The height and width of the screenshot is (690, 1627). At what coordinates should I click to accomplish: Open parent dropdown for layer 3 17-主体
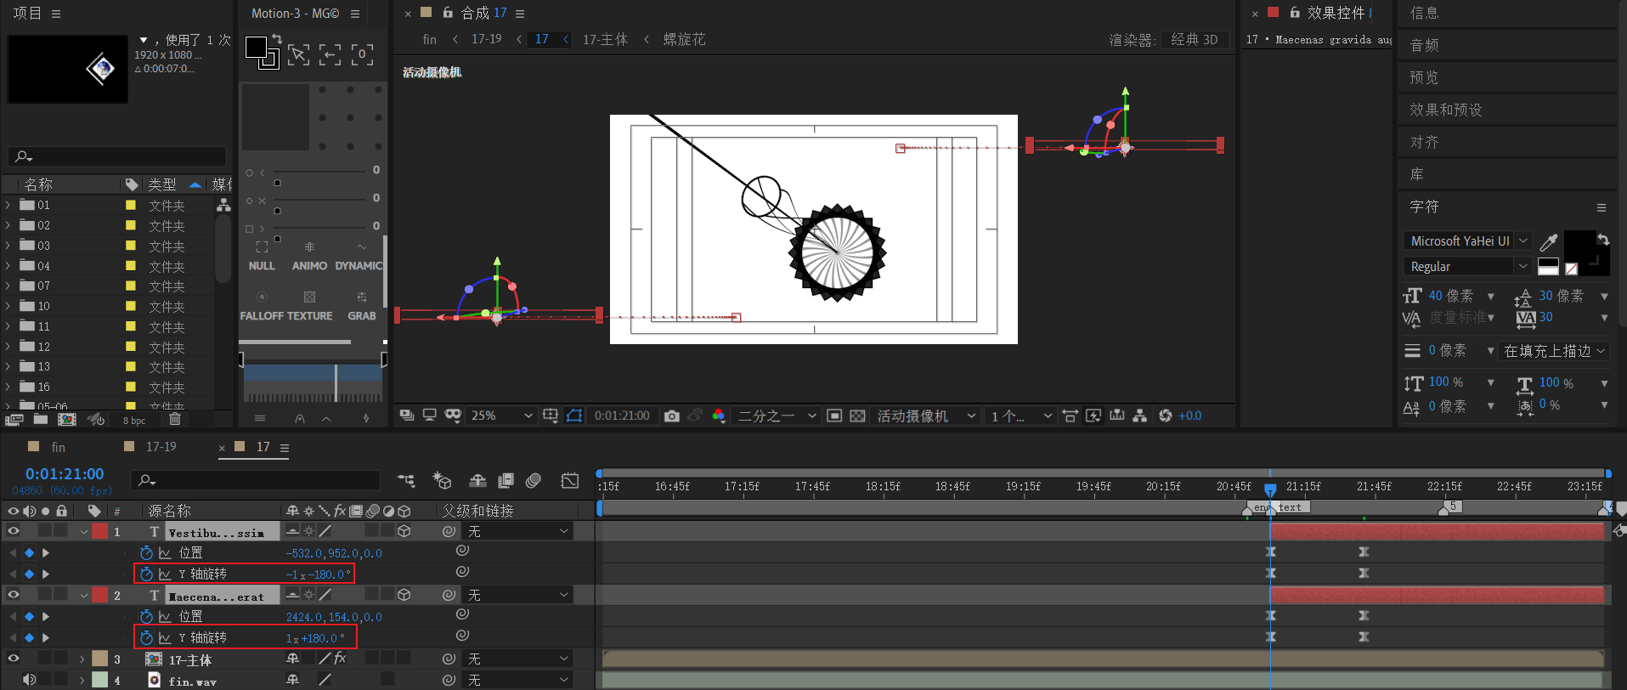click(517, 659)
